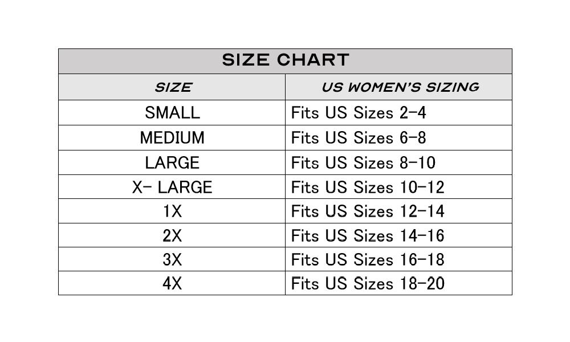
Task: Select the 1X size cell
Action: pyautogui.click(x=172, y=211)
